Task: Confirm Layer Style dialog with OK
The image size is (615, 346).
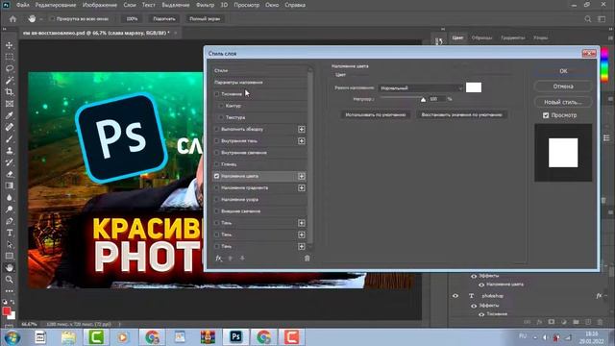Action: pyautogui.click(x=563, y=71)
